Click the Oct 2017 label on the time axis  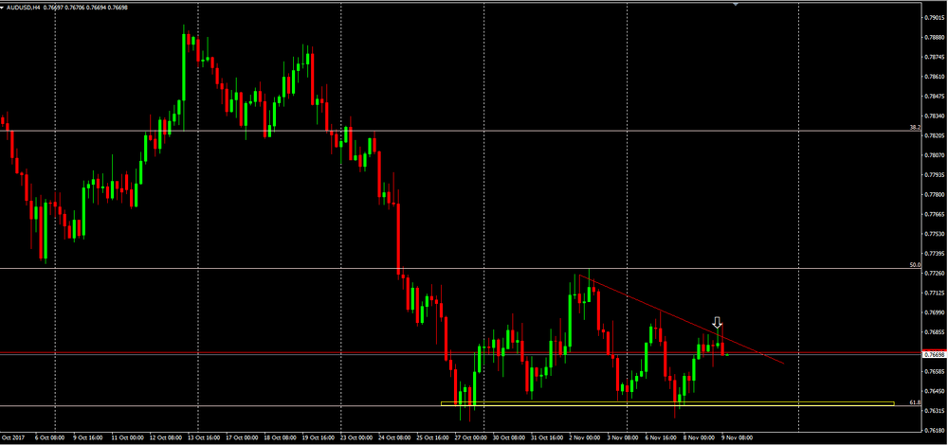12,436
